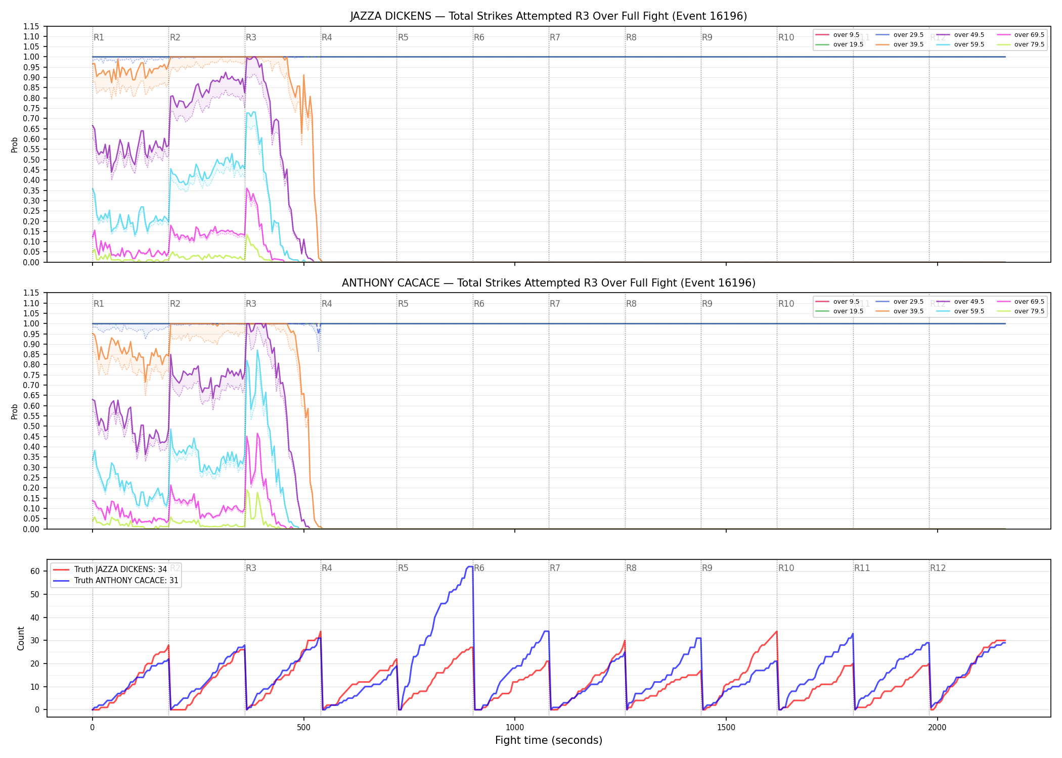Image resolution: width=1062 pixels, height=758 pixels.
Task: Select 'over 69.5' in Jazza Dickens legend
Action: tap(1029, 35)
